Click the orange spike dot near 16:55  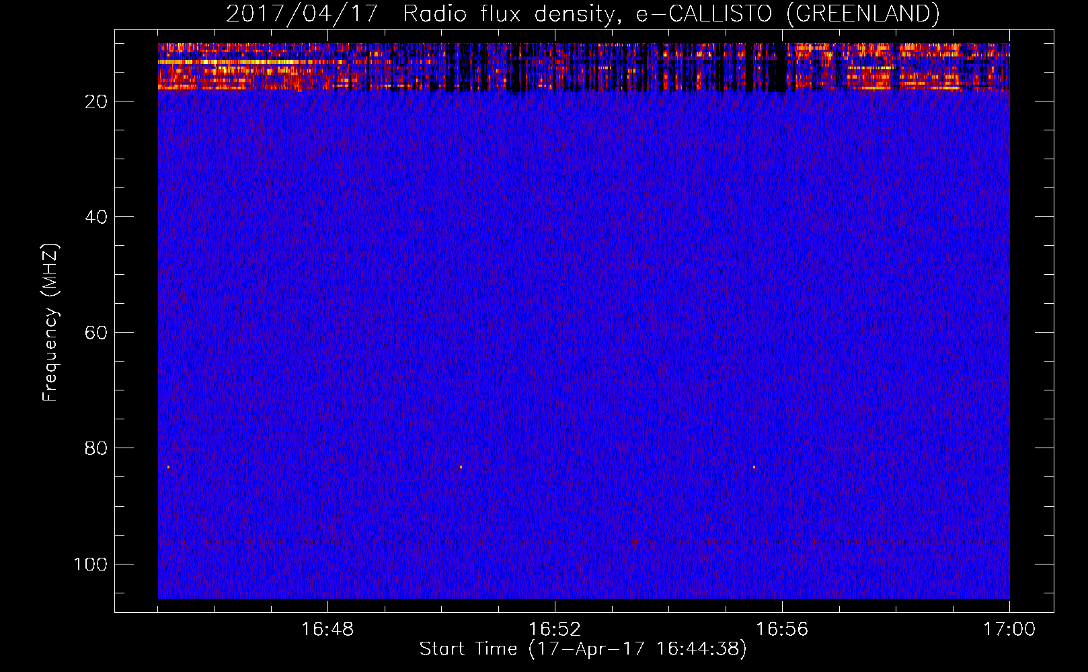coord(754,467)
